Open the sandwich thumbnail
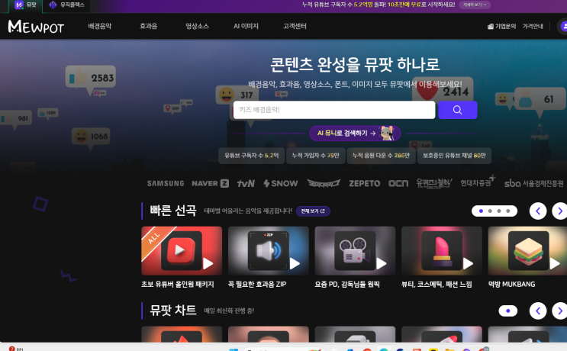 527,251
